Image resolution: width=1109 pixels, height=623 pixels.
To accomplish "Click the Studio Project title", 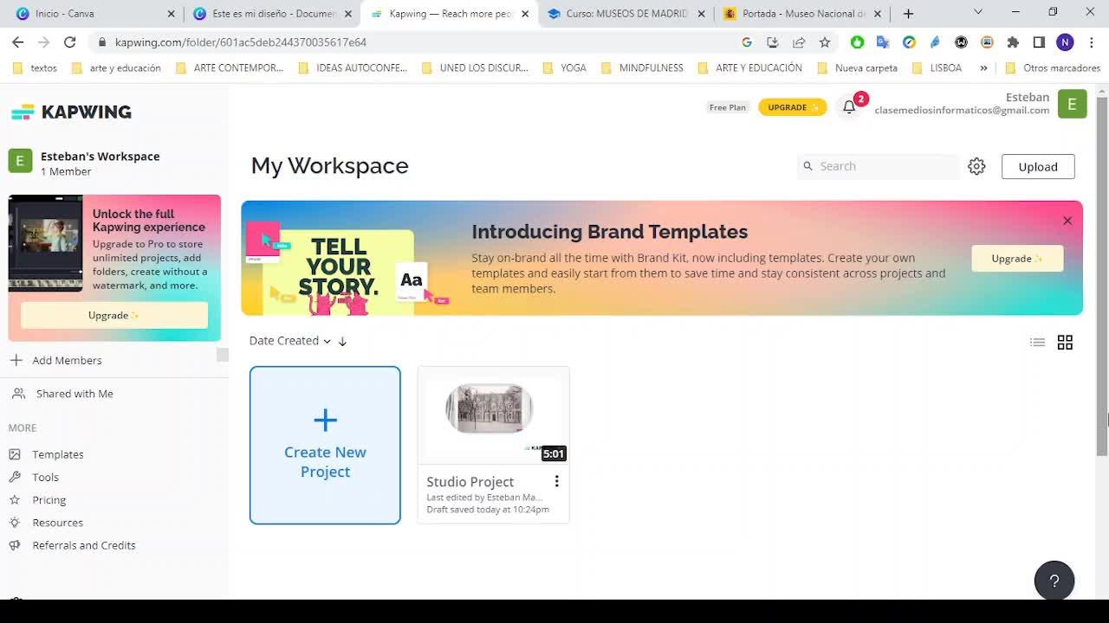I will [470, 482].
